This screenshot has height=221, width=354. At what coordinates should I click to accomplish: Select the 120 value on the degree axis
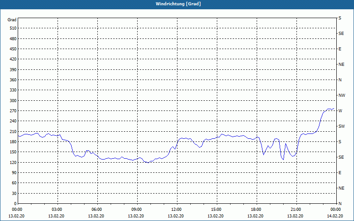coord(13,162)
